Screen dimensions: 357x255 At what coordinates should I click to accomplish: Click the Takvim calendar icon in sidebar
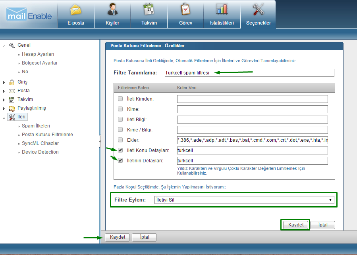[x=12, y=99]
